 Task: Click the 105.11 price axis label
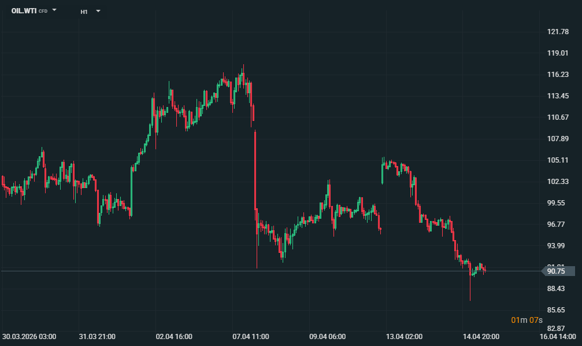[x=558, y=160]
